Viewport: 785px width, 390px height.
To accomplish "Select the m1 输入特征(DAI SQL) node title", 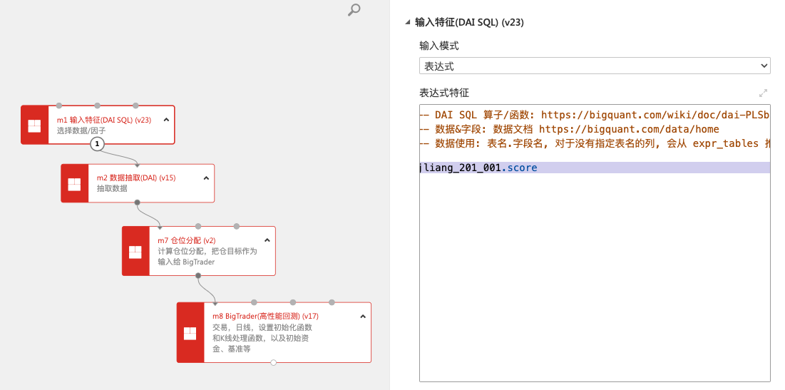I will click(104, 120).
